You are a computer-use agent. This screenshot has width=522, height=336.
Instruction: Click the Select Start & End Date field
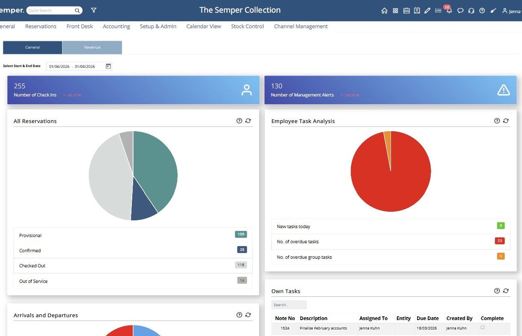tap(79, 66)
